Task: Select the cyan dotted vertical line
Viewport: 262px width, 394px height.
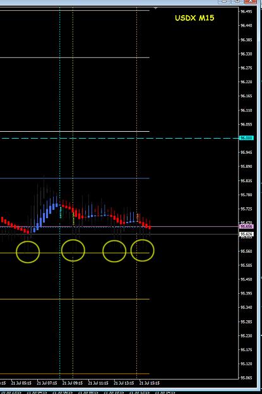Action: click(60, 192)
